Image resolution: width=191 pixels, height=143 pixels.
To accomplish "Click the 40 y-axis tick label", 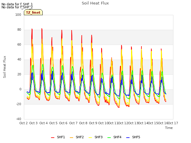I will (x=19, y=60).
